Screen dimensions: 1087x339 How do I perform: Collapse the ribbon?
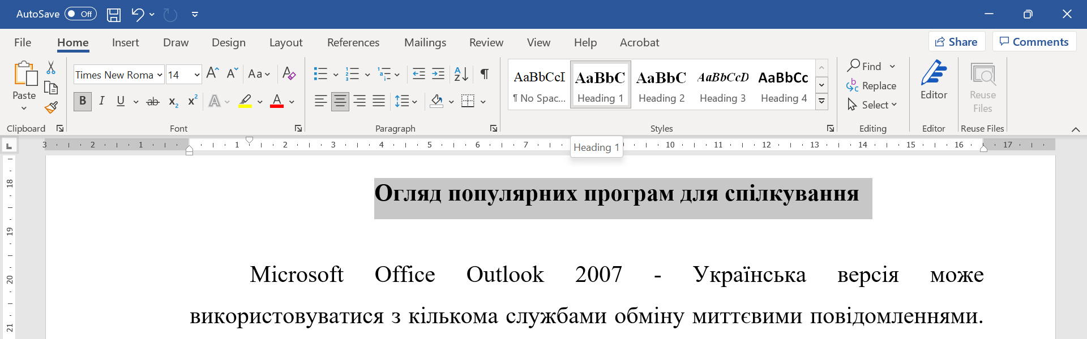(1076, 129)
